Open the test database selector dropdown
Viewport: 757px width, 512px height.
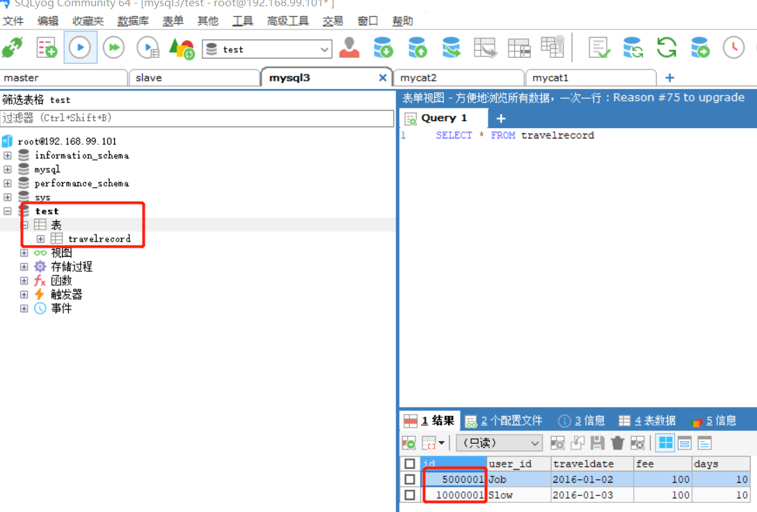pos(267,49)
